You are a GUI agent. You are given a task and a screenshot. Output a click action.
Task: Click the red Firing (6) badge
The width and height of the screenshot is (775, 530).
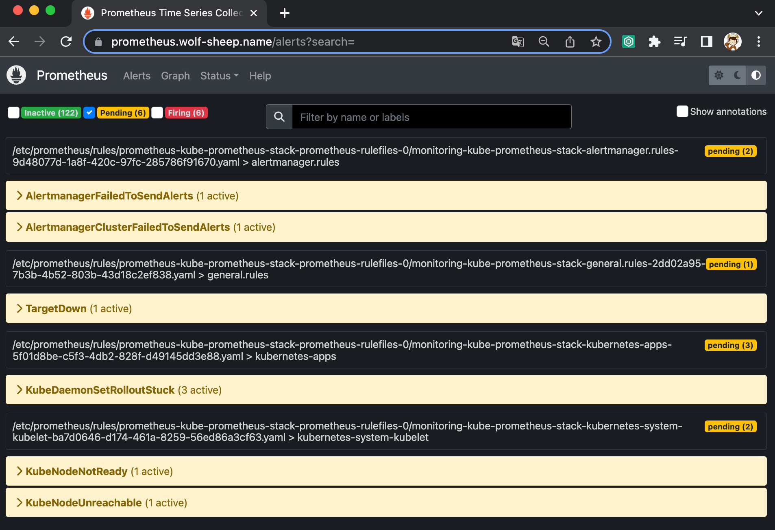[186, 113]
